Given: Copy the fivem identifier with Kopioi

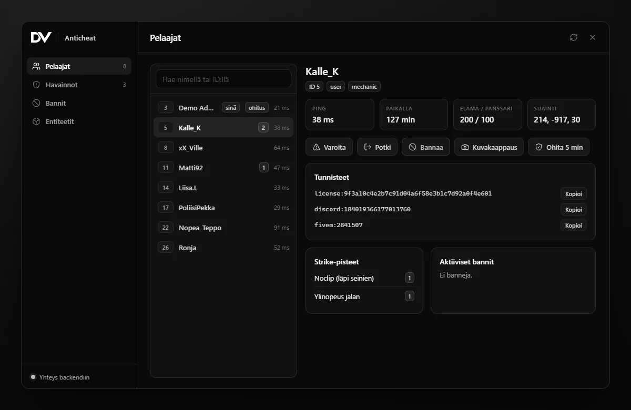Looking at the screenshot, I should [574, 225].
